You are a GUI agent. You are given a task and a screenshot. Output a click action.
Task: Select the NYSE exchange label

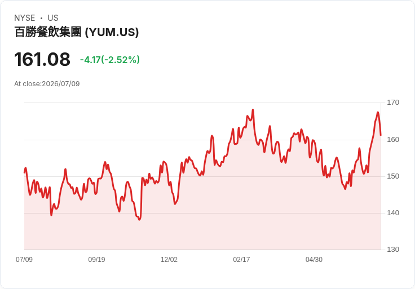click(25, 18)
